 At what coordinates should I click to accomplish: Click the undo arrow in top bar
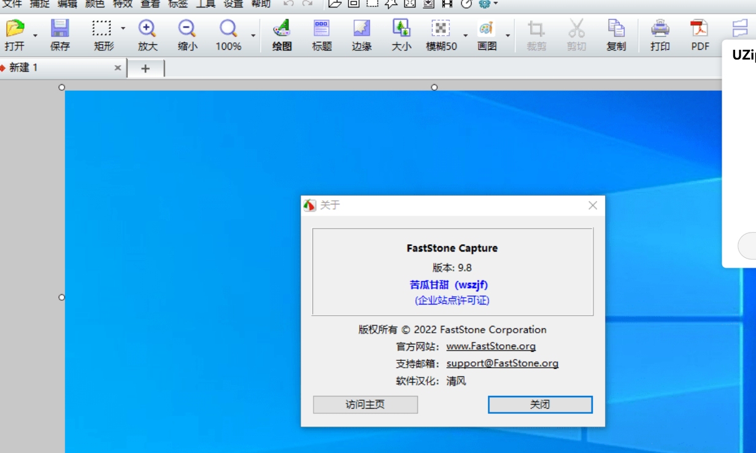click(x=288, y=4)
